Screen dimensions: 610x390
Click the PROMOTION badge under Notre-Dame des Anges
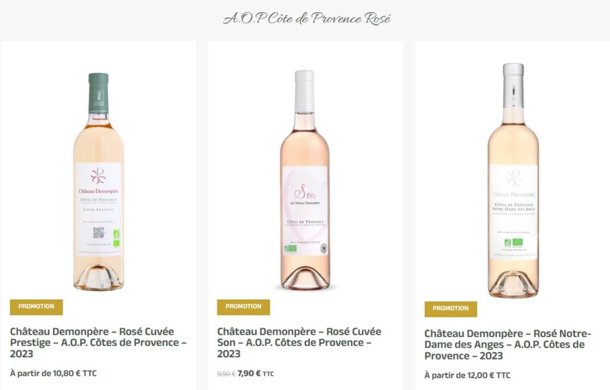pos(450,309)
